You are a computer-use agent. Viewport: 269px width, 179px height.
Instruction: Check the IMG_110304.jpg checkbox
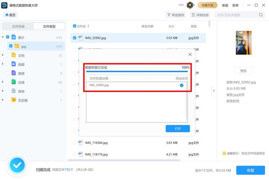(x=74, y=143)
